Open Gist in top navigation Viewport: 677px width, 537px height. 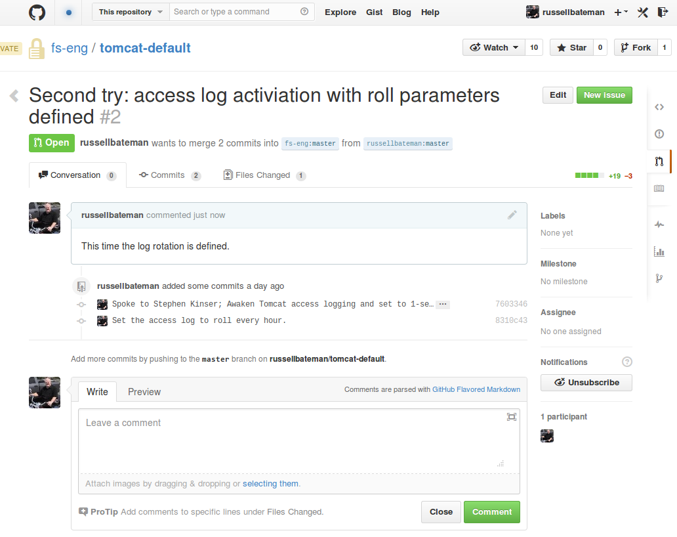375,12
